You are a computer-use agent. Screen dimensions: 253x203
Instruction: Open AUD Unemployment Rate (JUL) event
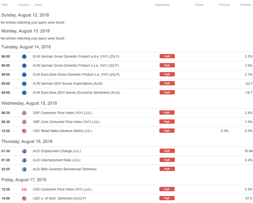coord(57,160)
